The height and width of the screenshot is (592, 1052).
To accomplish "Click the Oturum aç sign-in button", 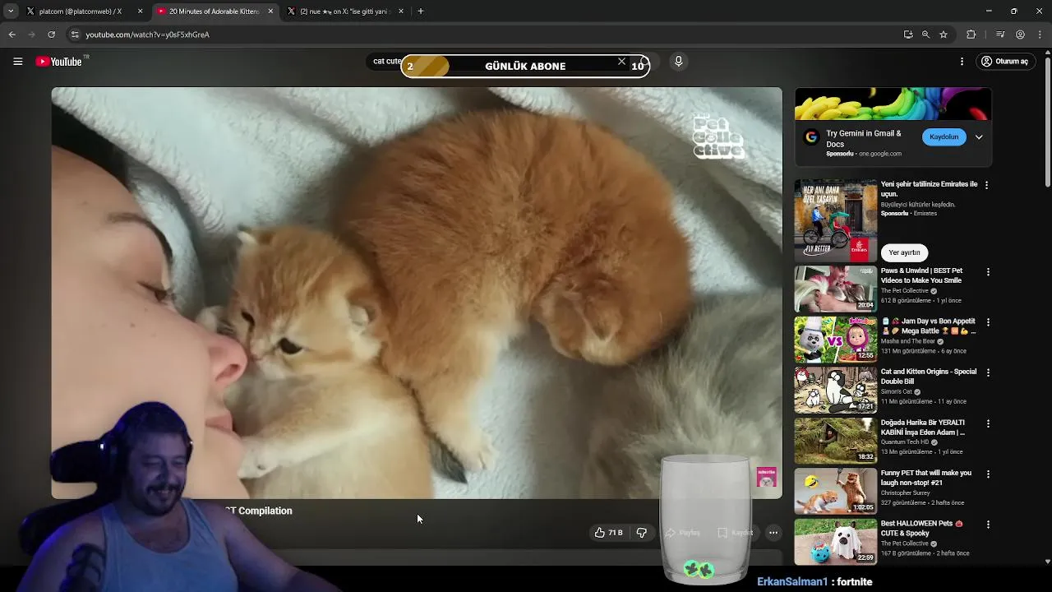I will pos(1004,62).
